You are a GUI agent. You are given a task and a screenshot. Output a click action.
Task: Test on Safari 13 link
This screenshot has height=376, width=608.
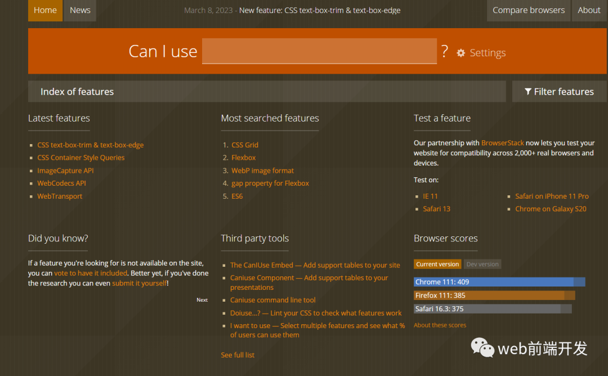click(x=436, y=209)
